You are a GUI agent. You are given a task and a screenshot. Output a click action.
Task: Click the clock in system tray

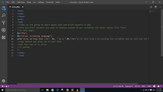[x=159, y=90]
